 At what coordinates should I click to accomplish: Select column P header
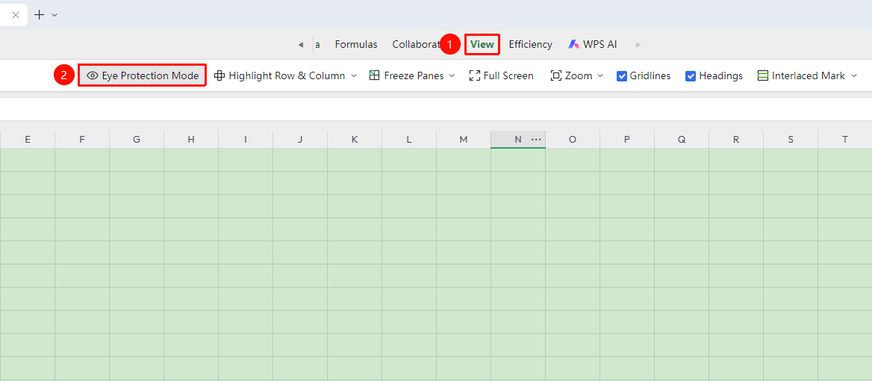[x=627, y=140]
